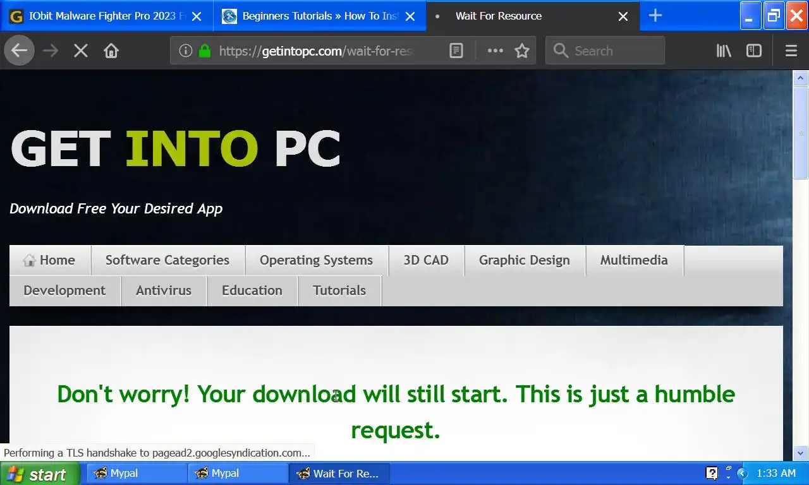Switch to Beginners Tutorials tab
This screenshot has width=809, height=485.
coord(320,16)
